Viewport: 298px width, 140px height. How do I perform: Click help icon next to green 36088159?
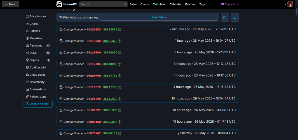[119, 134]
